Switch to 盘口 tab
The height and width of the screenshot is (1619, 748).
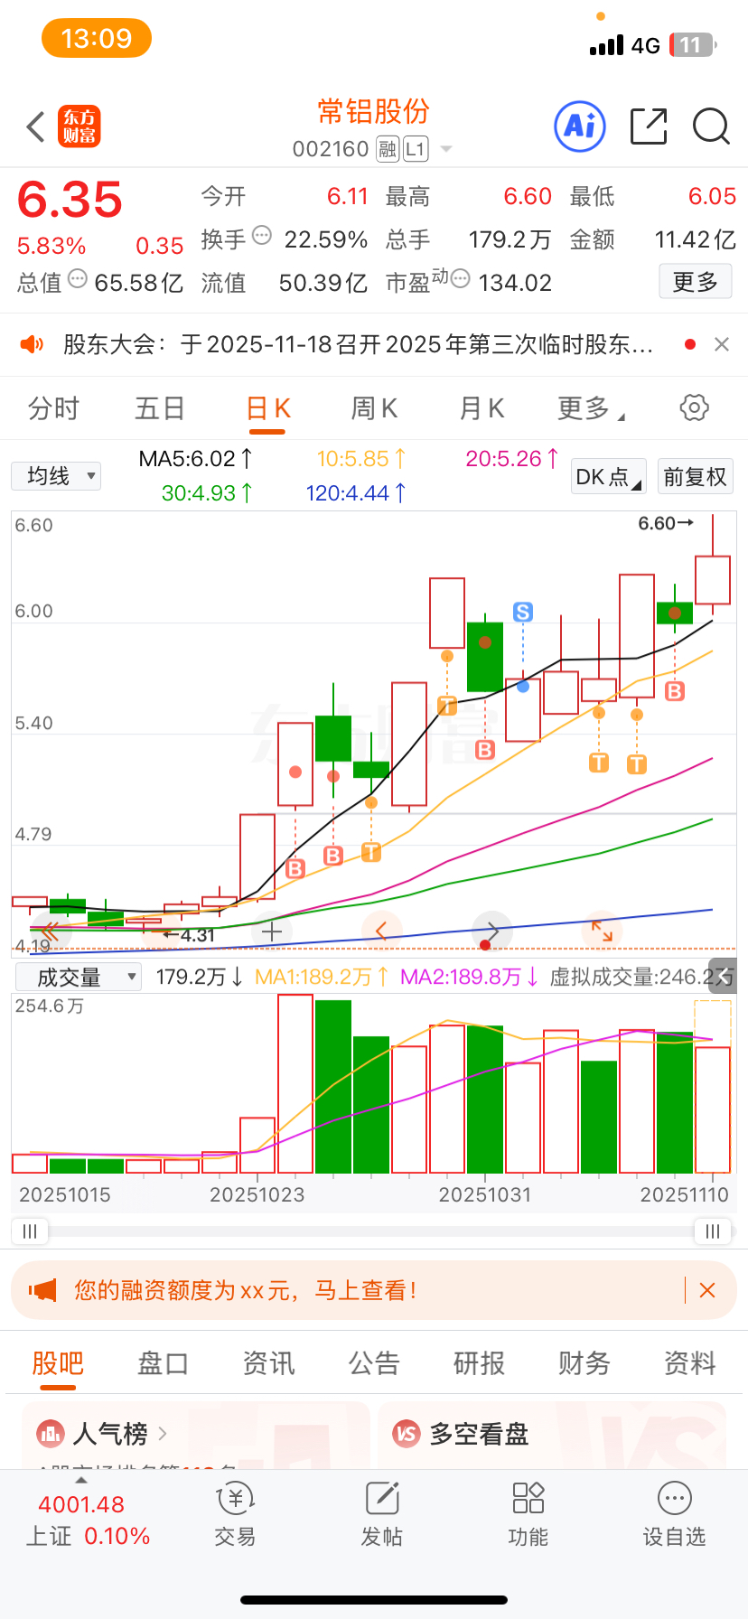(163, 1363)
